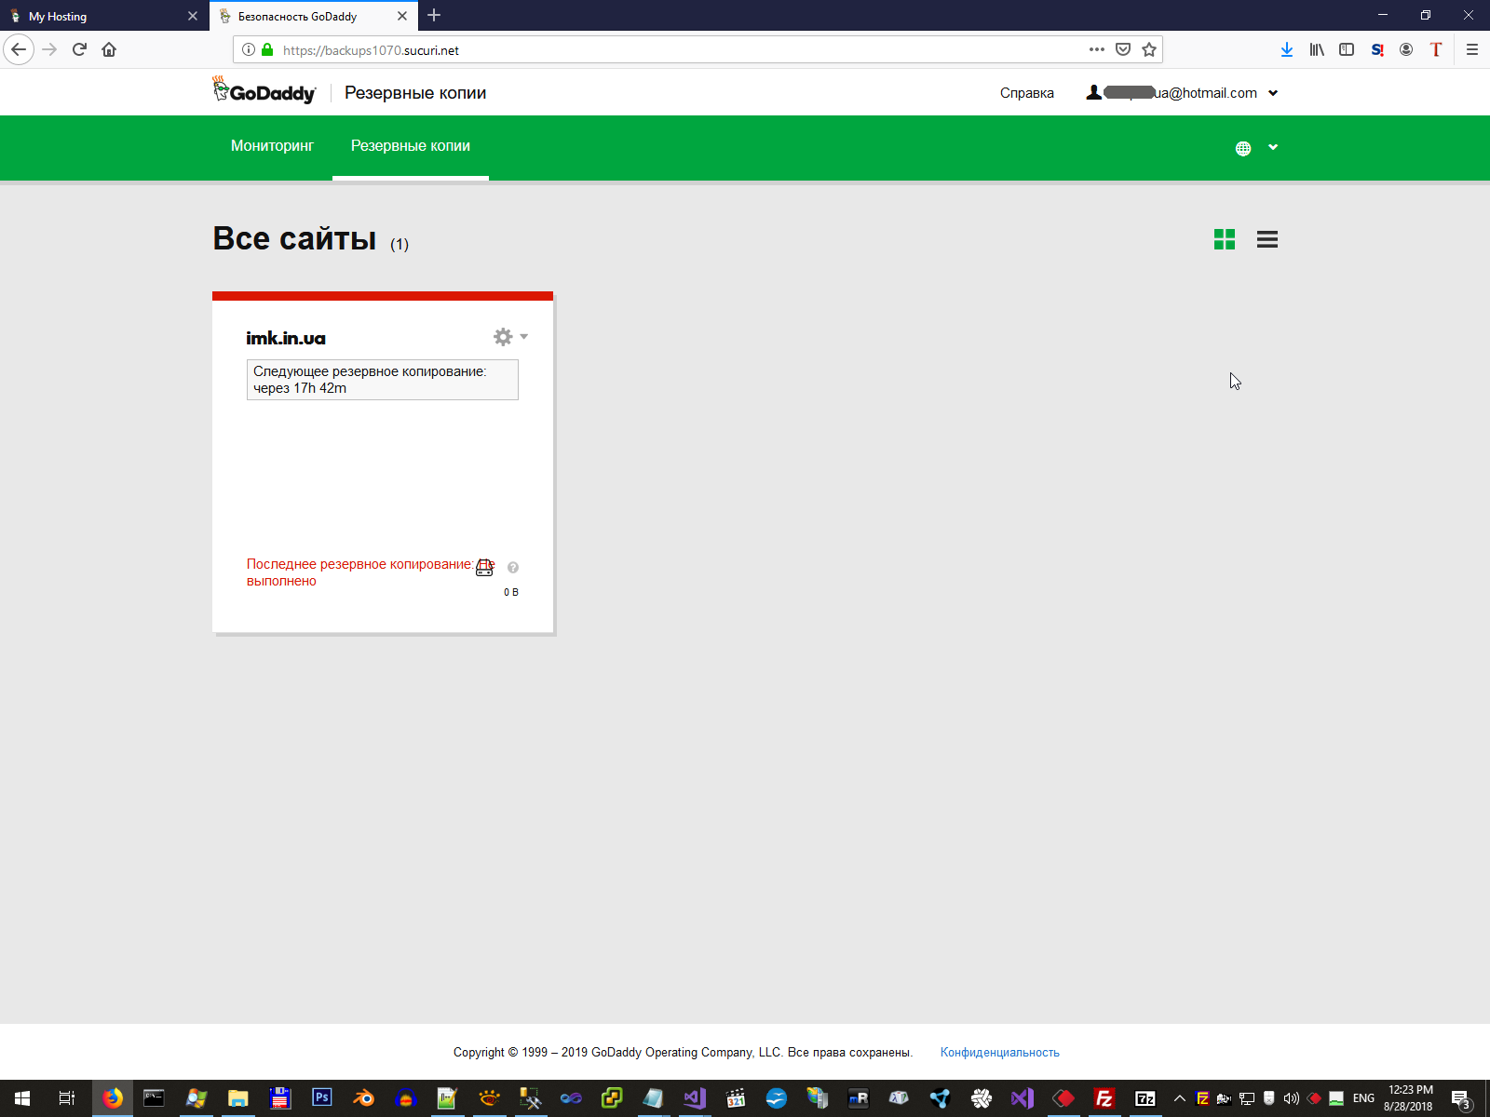Open the volume control in system tray
Viewport: 1490px width, 1117px height.
click(x=1292, y=1098)
